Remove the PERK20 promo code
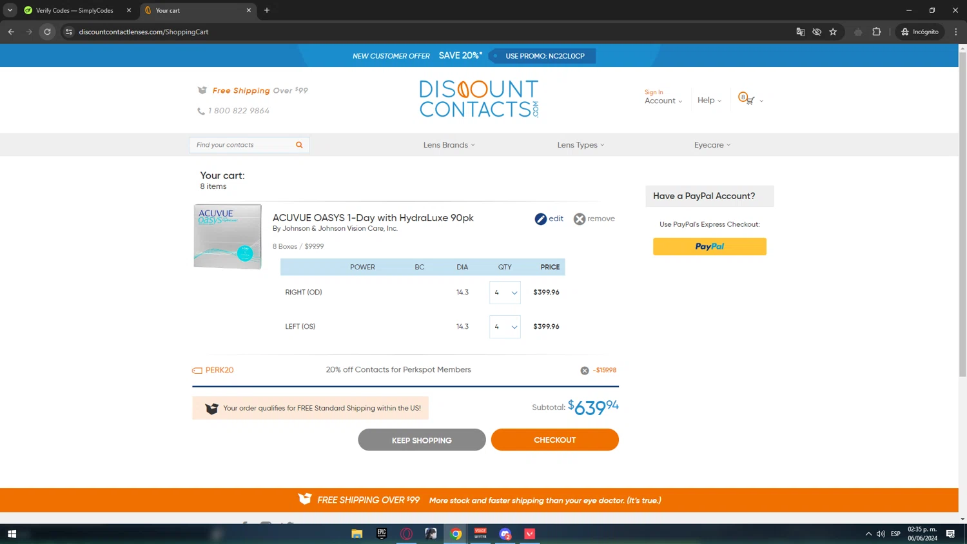This screenshot has width=967, height=544. click(x=584, y=371)
